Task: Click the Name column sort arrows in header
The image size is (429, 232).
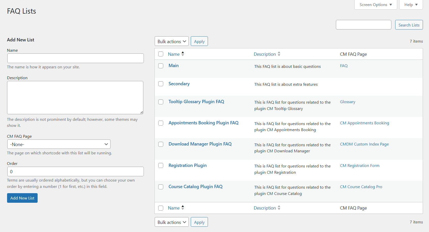Action: (x=183, y=54)
